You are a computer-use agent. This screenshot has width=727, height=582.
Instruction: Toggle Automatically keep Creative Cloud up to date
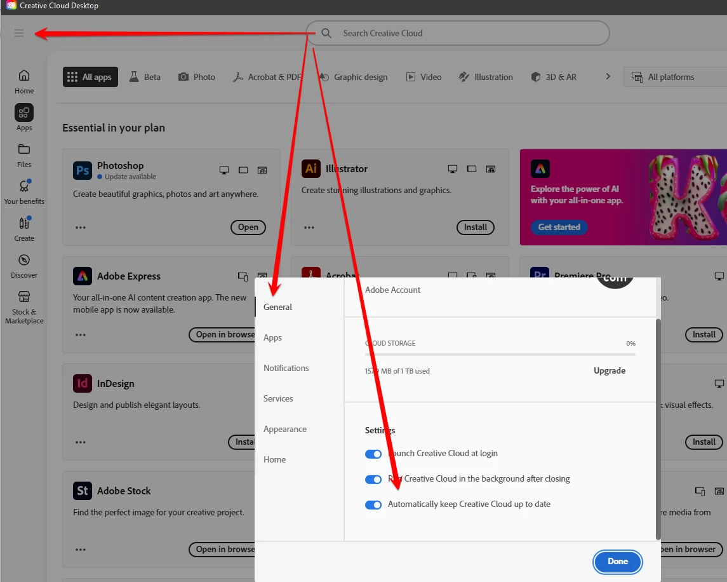[373, 505]
